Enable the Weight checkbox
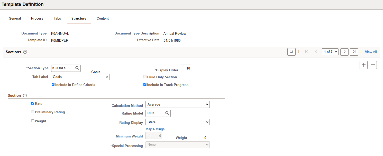Image resolution: width=383 pixels, height=156 pixels. pos(33,120)
